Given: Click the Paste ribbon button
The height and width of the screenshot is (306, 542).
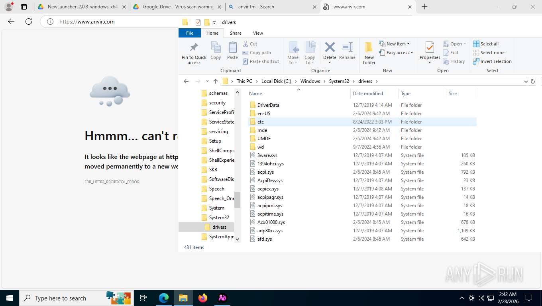Looking at the screenshot, I should point(232,51).
